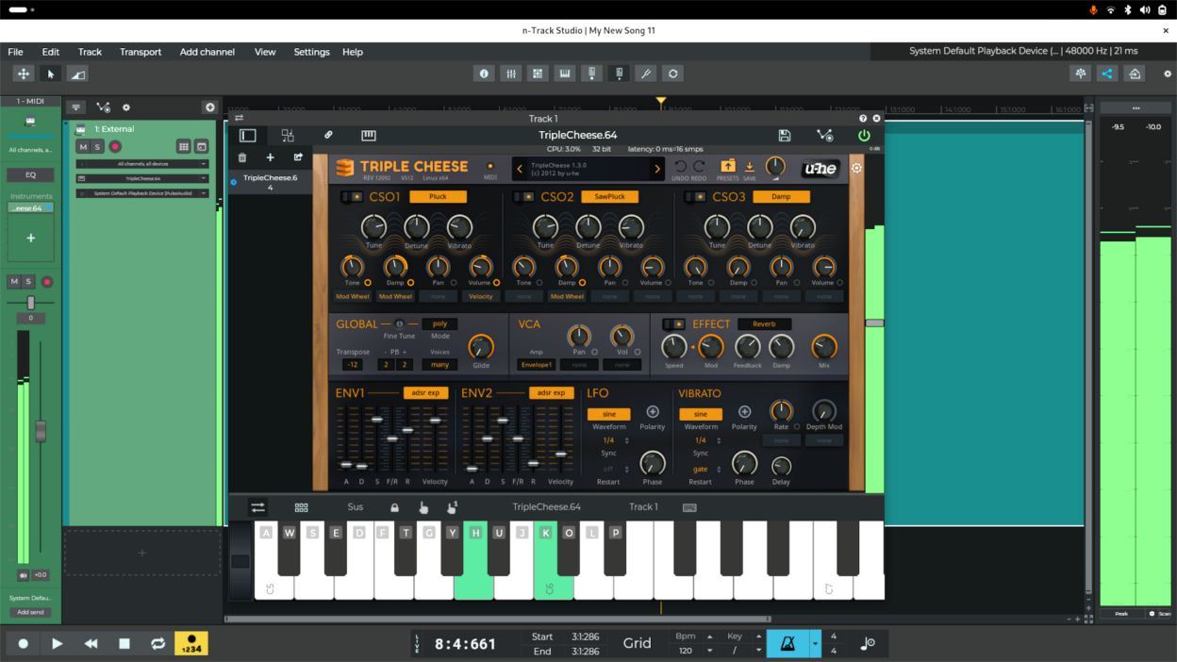Click the share icon in top-right toolbar
1177x662 pixels.
coord(1107,74)
